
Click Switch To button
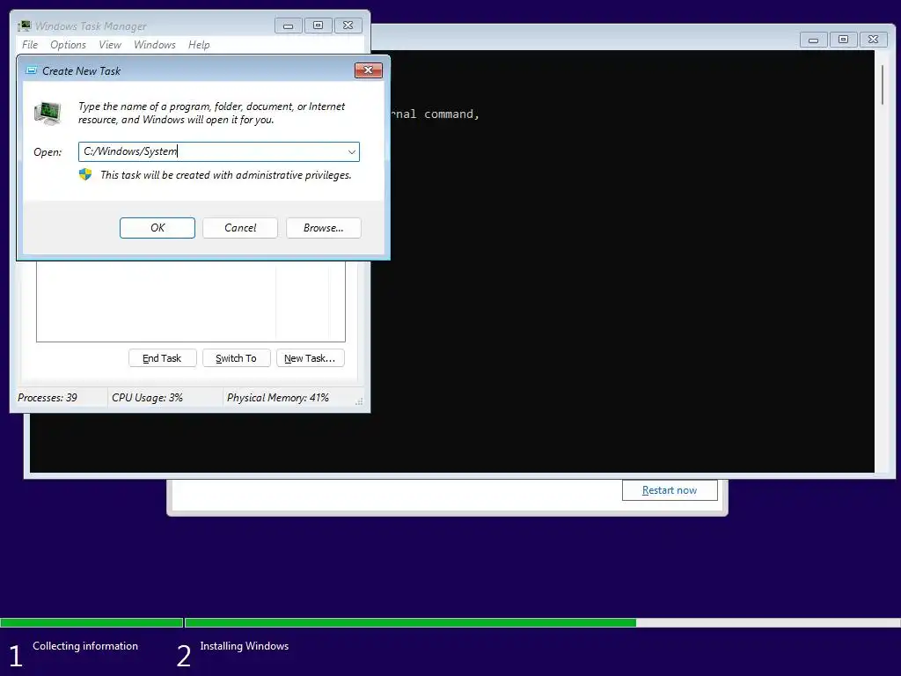click(236, 358)
